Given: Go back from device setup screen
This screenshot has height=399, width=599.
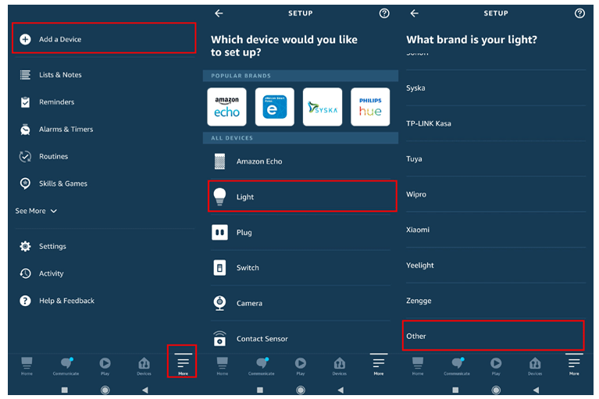Looking at the screenshot, I should 219,13.
